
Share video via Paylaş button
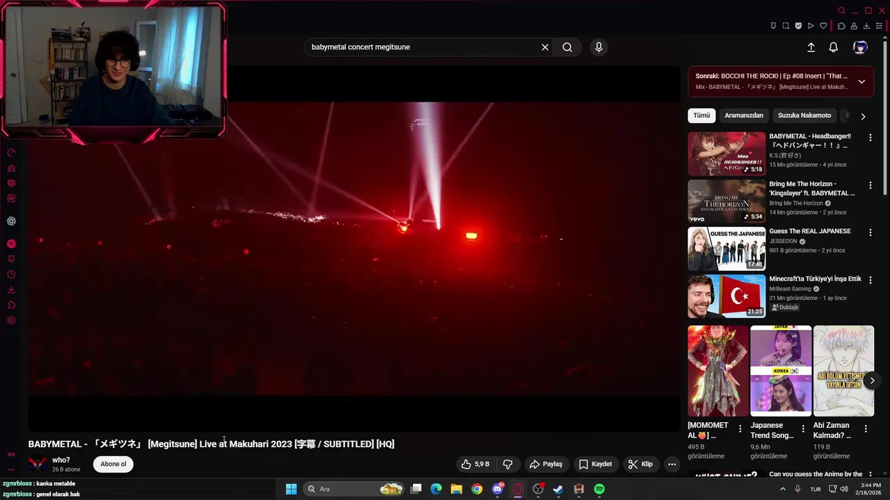(546, 464)
